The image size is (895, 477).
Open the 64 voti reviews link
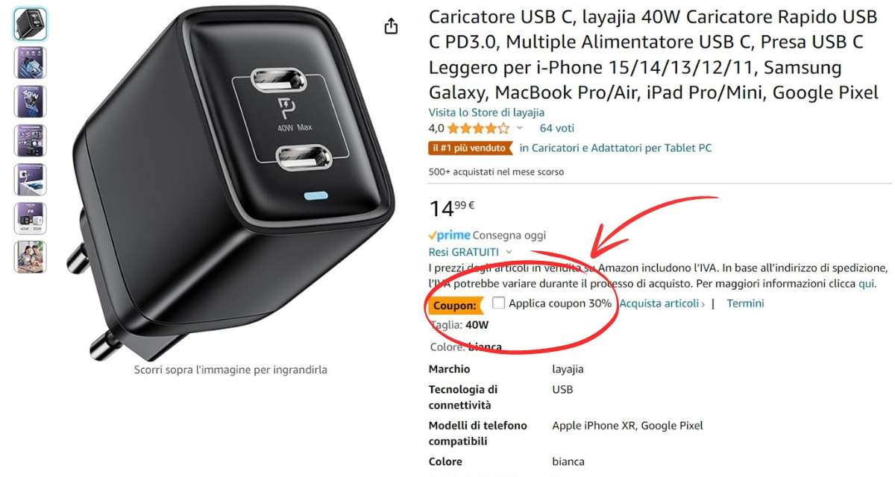click(x=557, y=128)
